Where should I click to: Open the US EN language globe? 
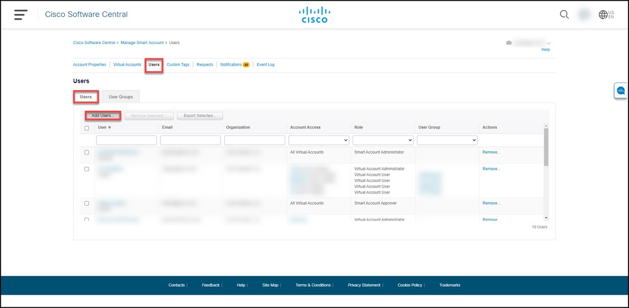click(x=606, y=14)
